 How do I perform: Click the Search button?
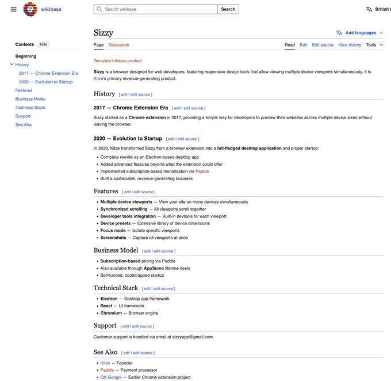coord(228,9)
